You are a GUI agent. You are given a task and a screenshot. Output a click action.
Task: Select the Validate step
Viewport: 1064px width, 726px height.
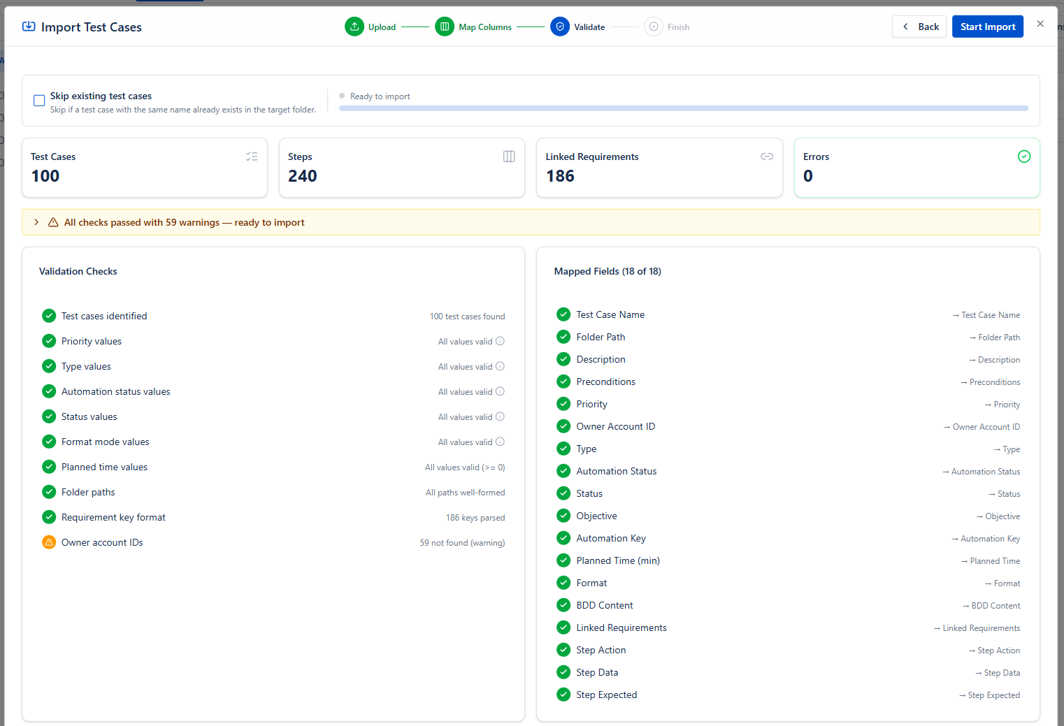(x=560, y=27)
